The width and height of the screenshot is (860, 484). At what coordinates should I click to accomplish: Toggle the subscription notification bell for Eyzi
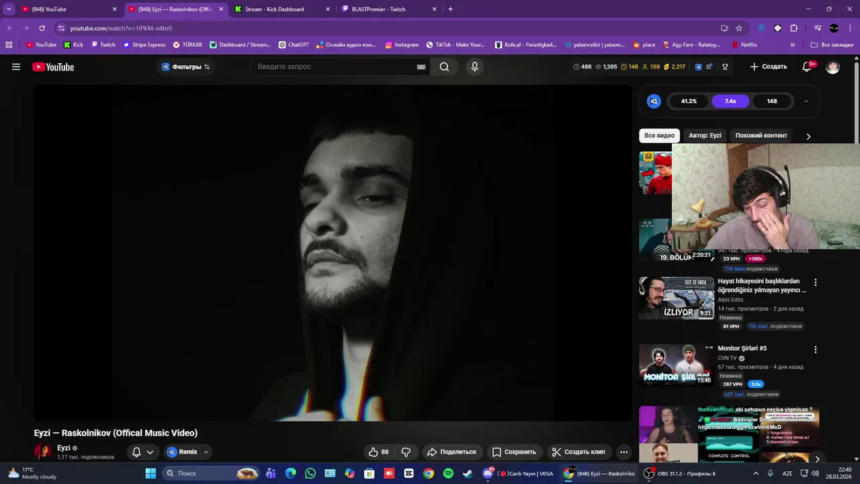point(136,452)
